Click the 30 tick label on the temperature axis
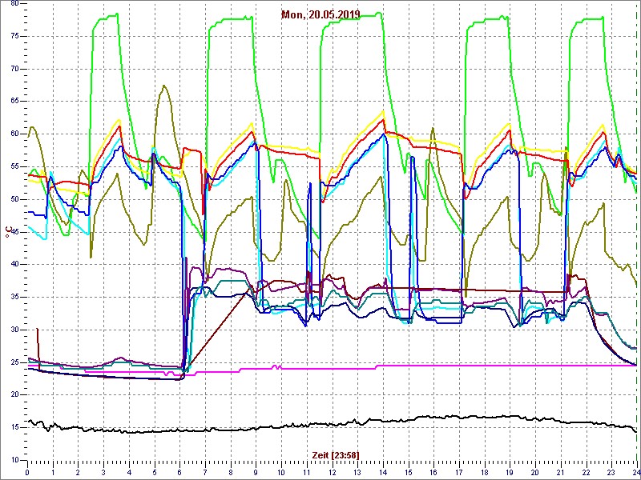The image size is (641, 480). (x=14, y=330)
